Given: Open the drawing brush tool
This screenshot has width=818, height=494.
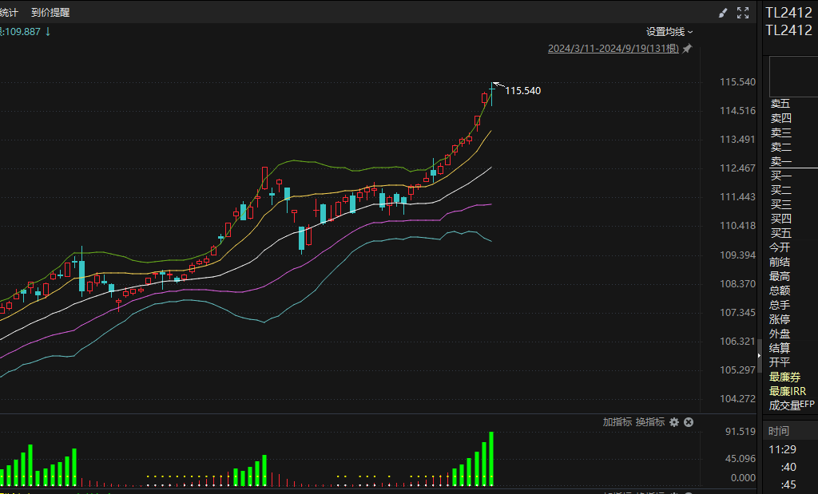Looking at the screenshot, I should tap(723, 13).
